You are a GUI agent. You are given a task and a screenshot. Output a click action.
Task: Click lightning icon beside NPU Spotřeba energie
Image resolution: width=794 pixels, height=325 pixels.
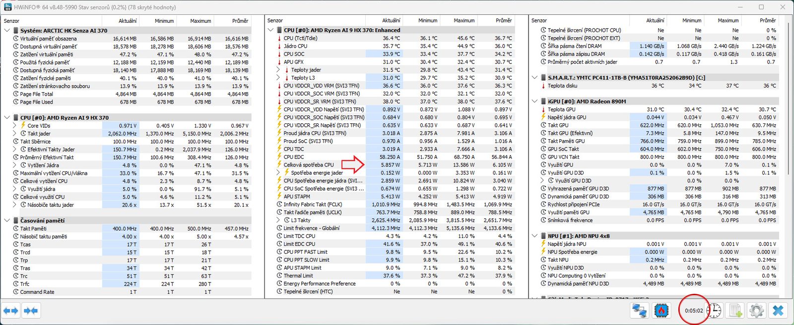(x=543, y=252)
